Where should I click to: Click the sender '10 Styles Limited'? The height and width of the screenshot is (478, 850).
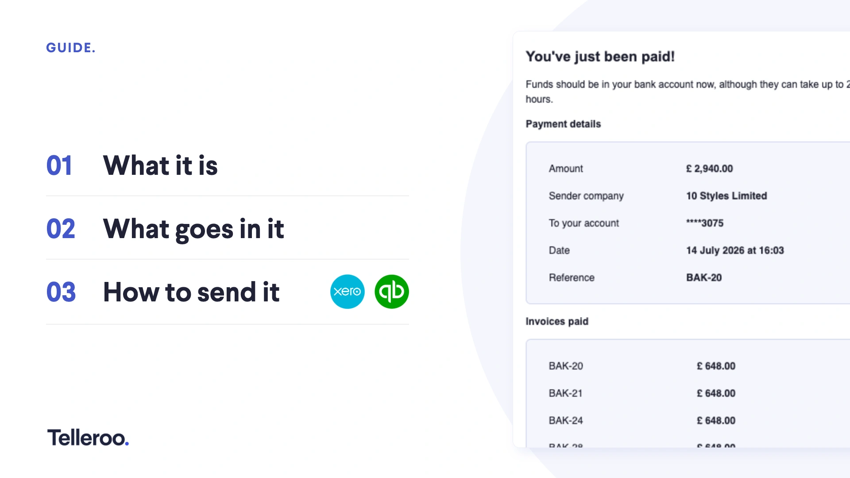click(x=726, y=196)
